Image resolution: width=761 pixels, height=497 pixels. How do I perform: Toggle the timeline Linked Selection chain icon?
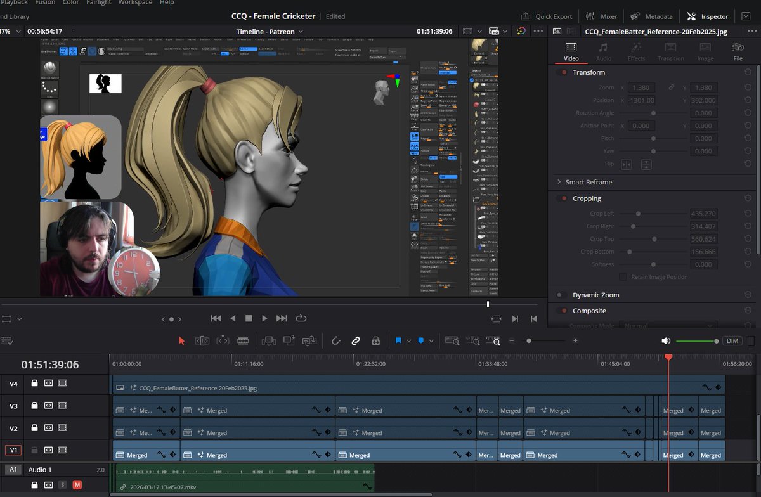[356, 341]
